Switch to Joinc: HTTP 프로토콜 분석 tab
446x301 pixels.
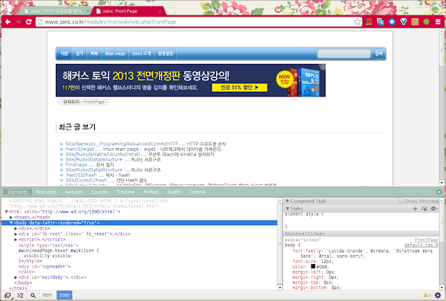point(56,11)
